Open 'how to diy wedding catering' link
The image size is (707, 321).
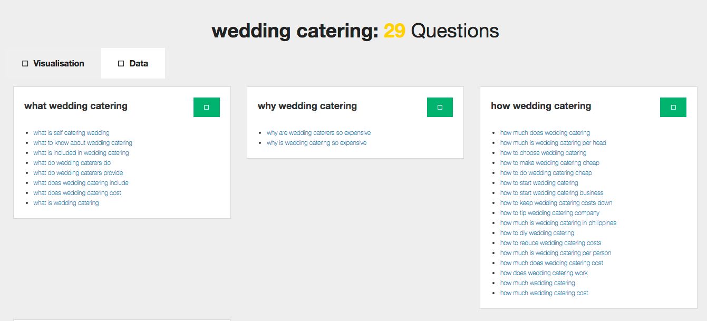coord(537,233)
